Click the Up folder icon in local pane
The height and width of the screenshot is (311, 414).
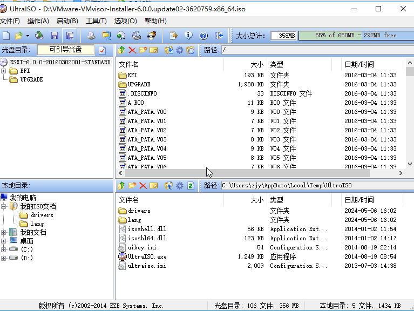121,186
